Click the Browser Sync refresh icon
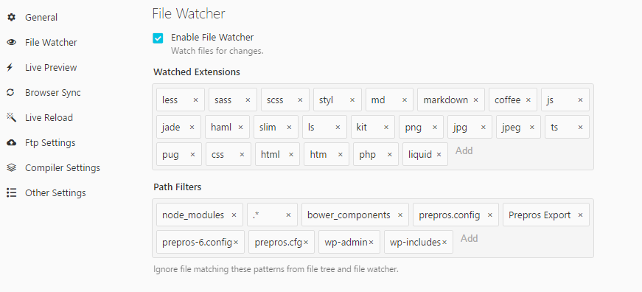 (10, 93)
